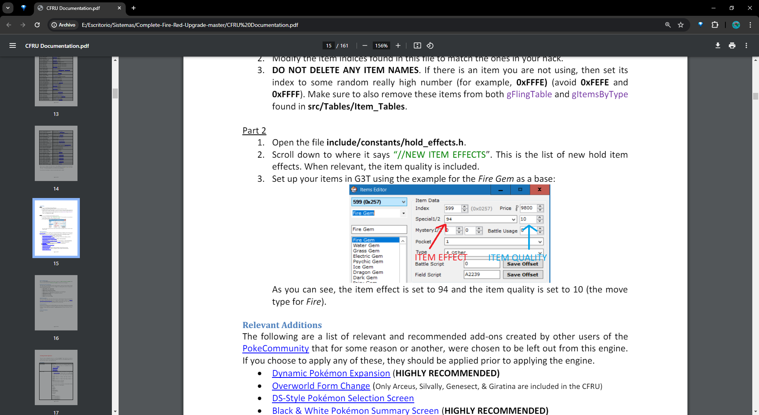Open the PokeCommunity link
Image resolution: width=759 pixels, height=415 pixels.
[276, 349]
